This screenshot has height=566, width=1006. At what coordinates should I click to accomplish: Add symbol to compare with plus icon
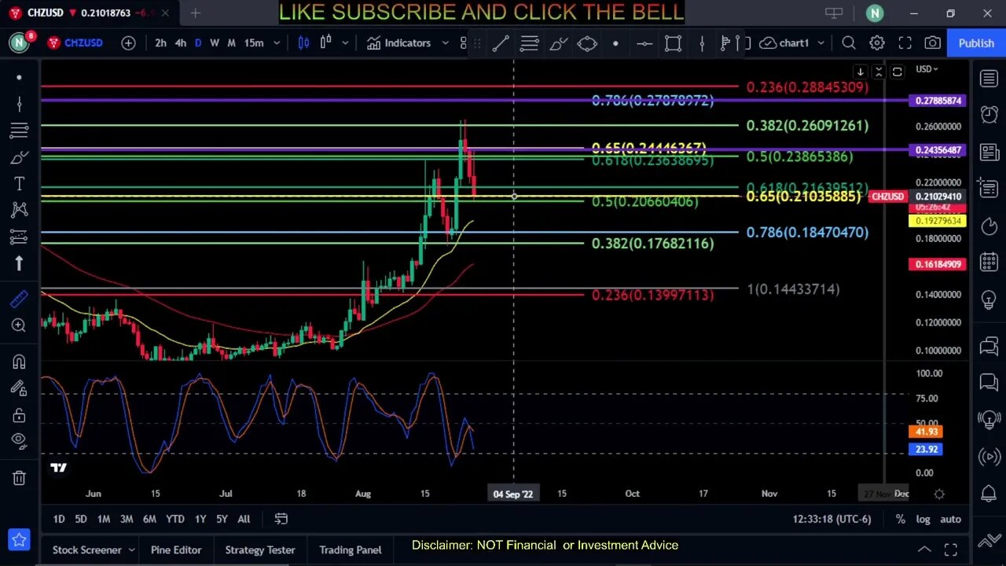coord(128,43)
